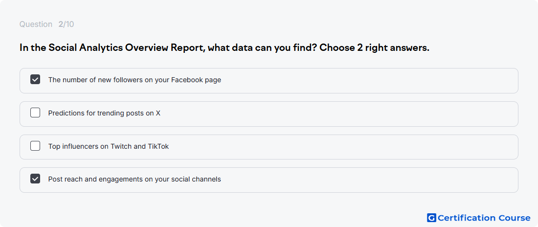Uncheck the Facebook page new followers checkbox
The height and width of the screenshot is (227, 538).
pyautogui.click(x=35, y=80)
